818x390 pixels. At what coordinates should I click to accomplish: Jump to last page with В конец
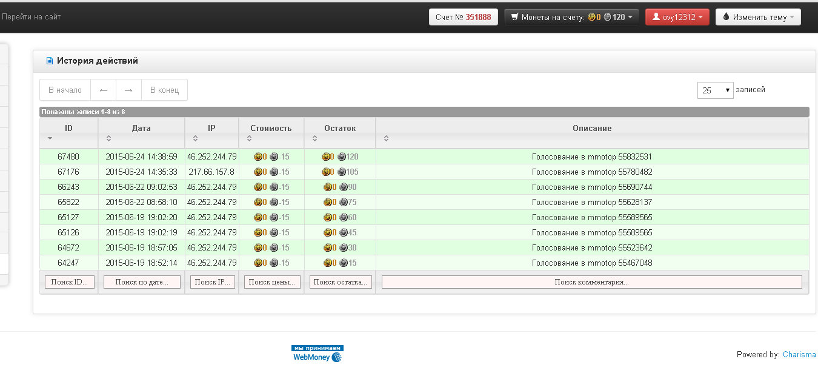click(x=164, y=90)
